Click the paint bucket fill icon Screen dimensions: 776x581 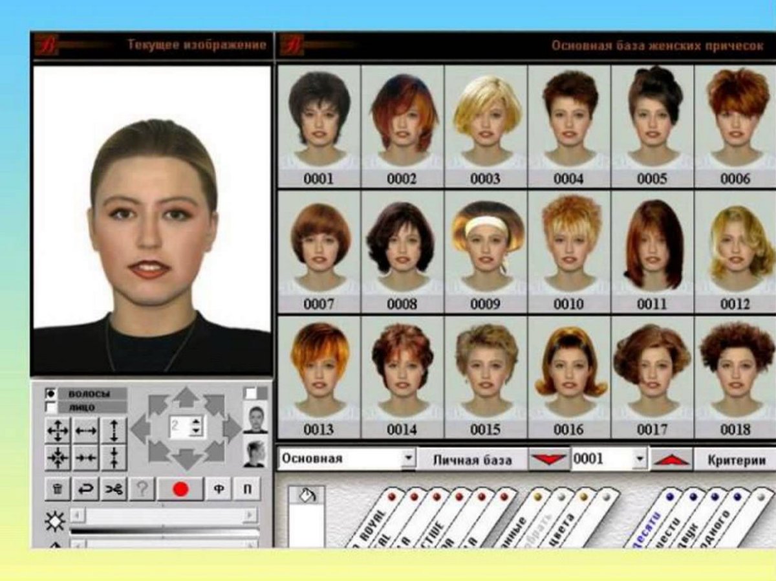click(x=306, y=496)
